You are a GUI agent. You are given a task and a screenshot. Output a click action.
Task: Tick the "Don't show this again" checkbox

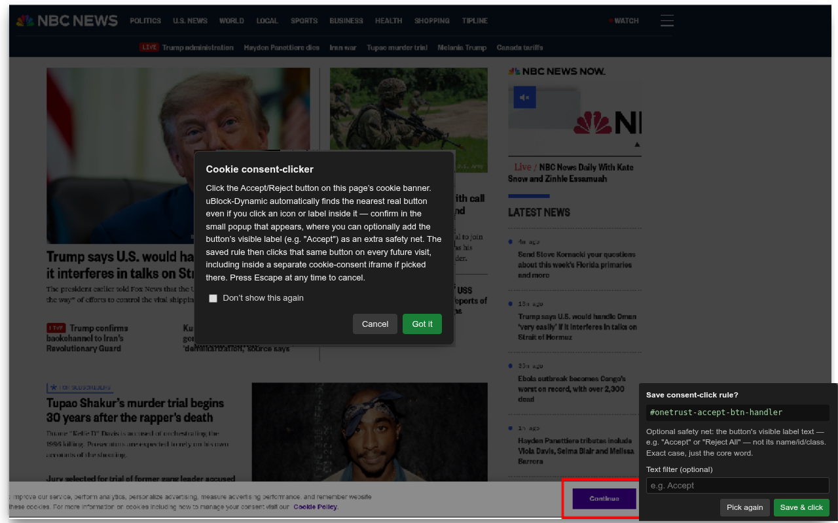(x=213, y=298)
